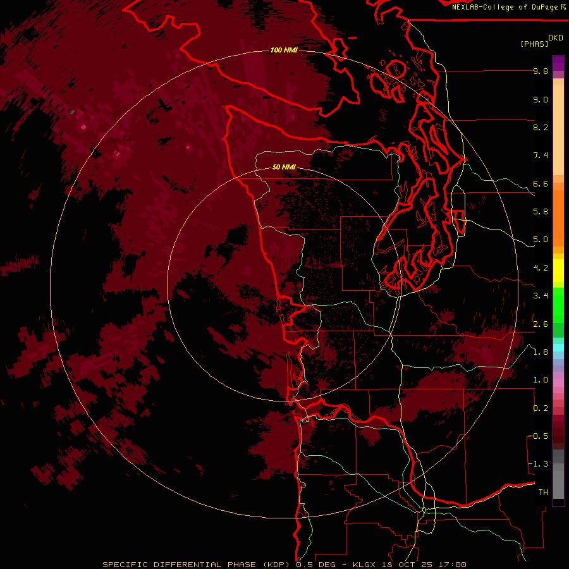
Task: Click the TH threshold label
Action: (x=543, y=493)
